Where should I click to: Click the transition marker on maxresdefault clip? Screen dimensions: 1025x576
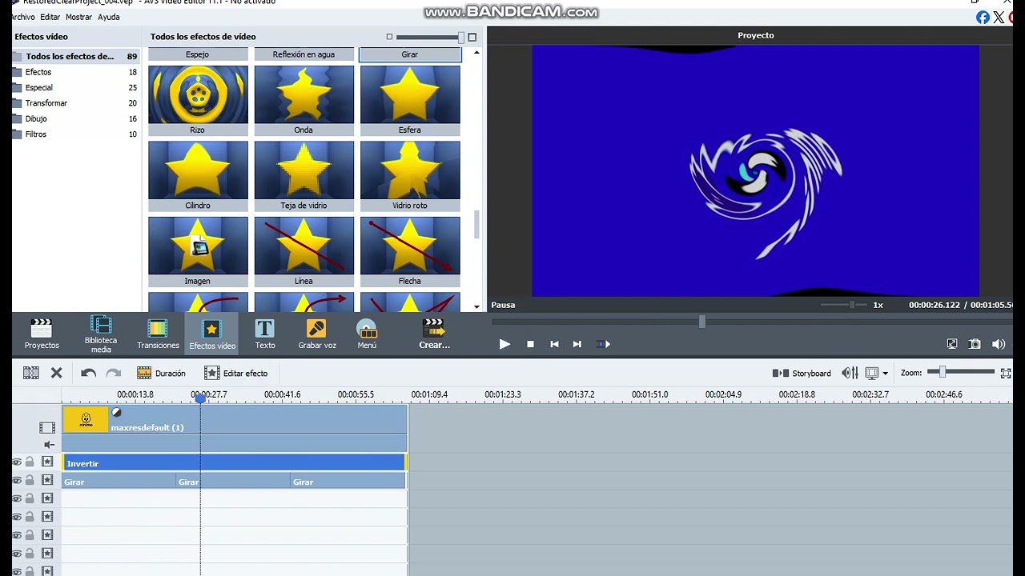pyautogui.click(x=116, y=413)
